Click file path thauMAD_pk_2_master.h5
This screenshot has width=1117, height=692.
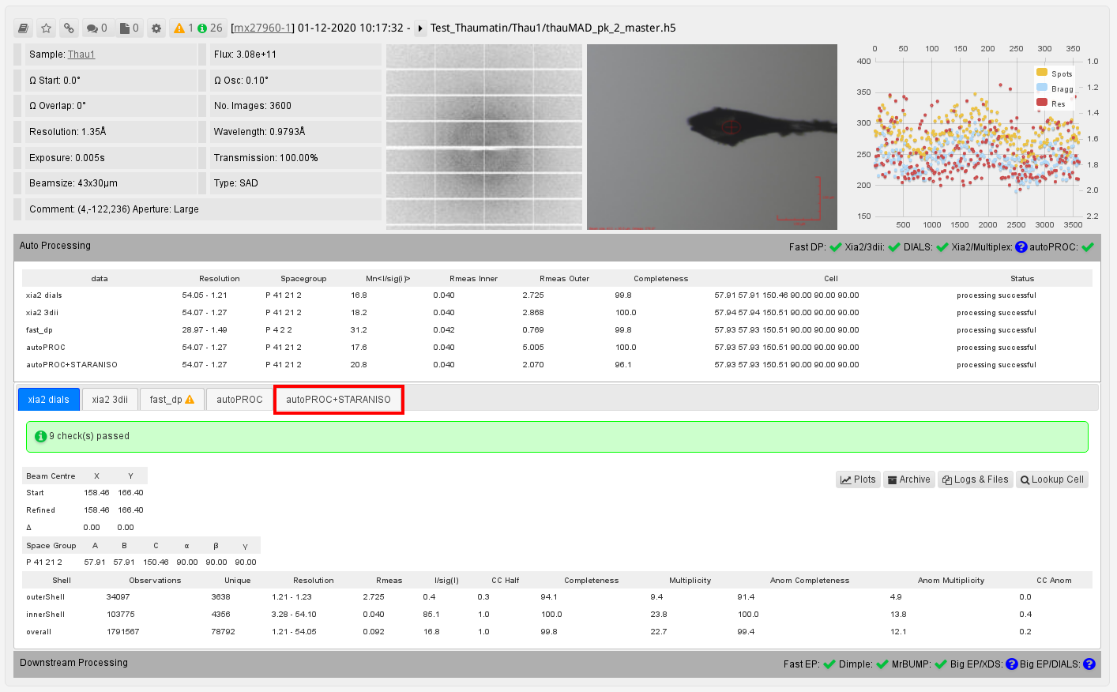(553, 28)
